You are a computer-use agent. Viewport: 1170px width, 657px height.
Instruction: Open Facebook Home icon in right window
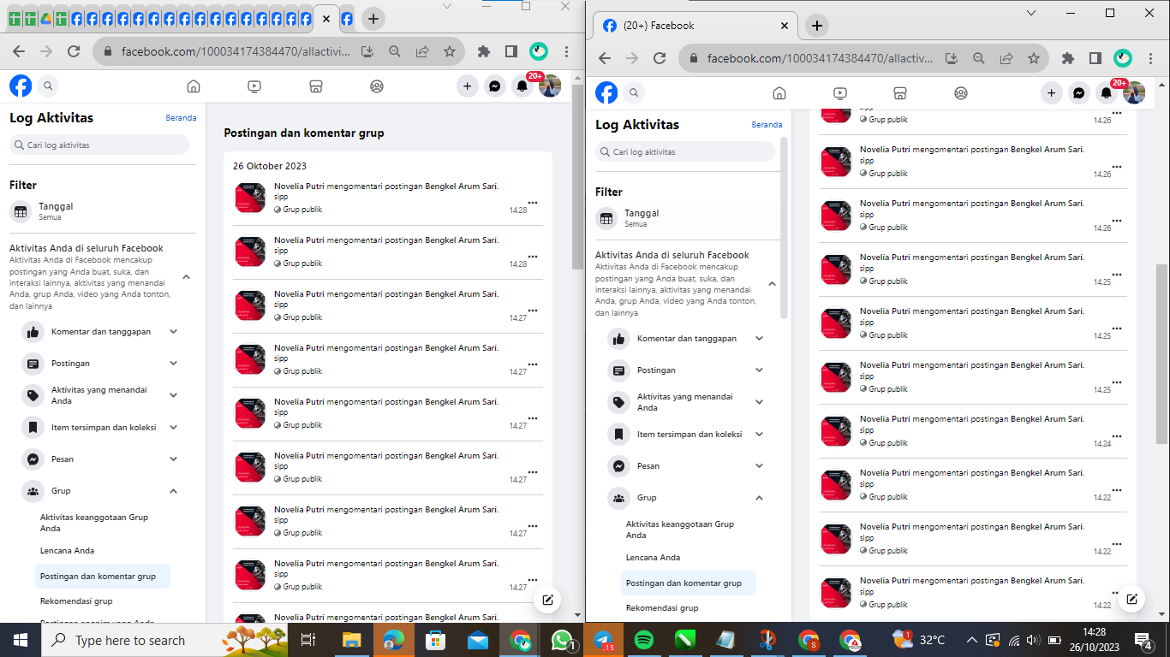click(x=779, y=92)
